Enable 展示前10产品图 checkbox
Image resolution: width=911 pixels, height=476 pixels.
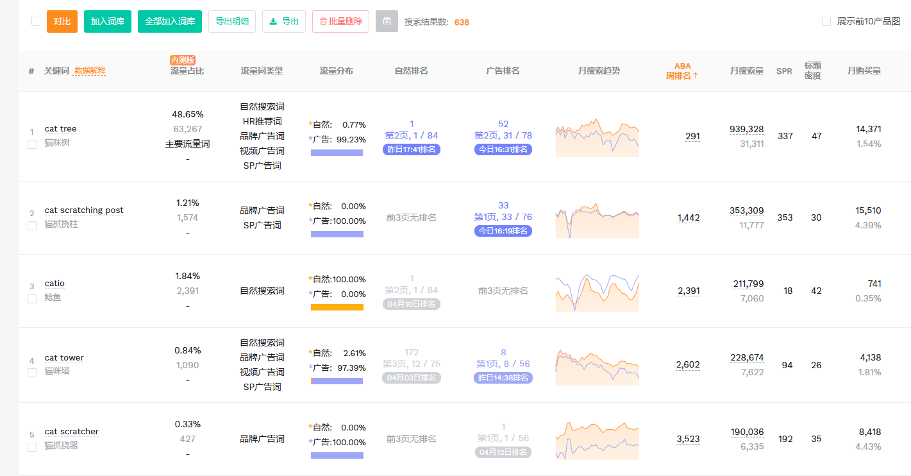[826, 21]
